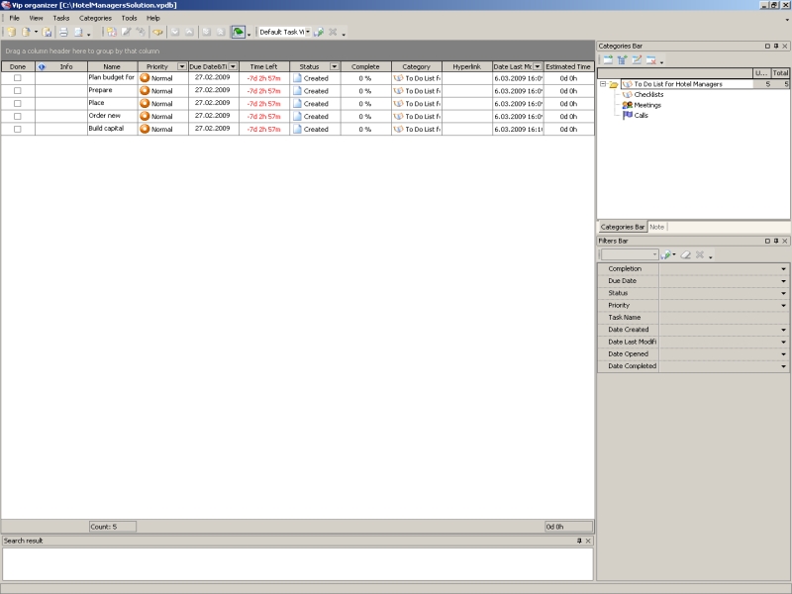This screenshot has width=792, height=594.
Task: Click the Task Name filter field
Action: [x=723, y=318]
